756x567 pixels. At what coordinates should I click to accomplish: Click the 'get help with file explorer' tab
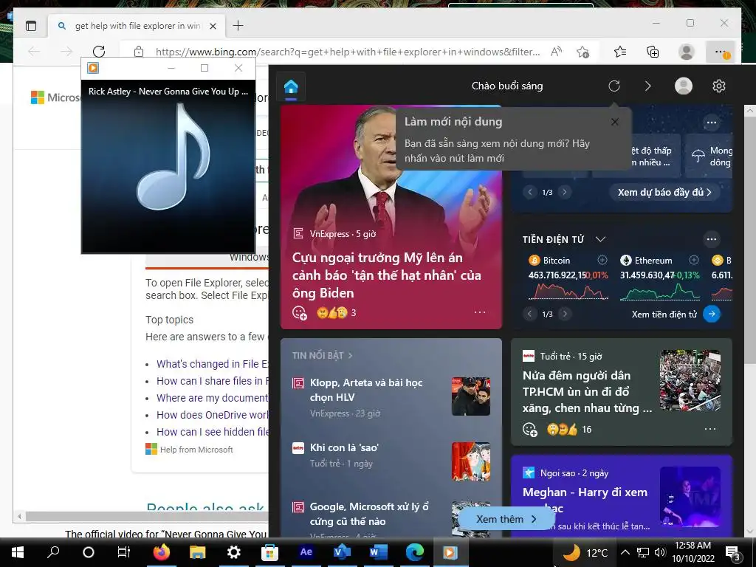point(137,26)
